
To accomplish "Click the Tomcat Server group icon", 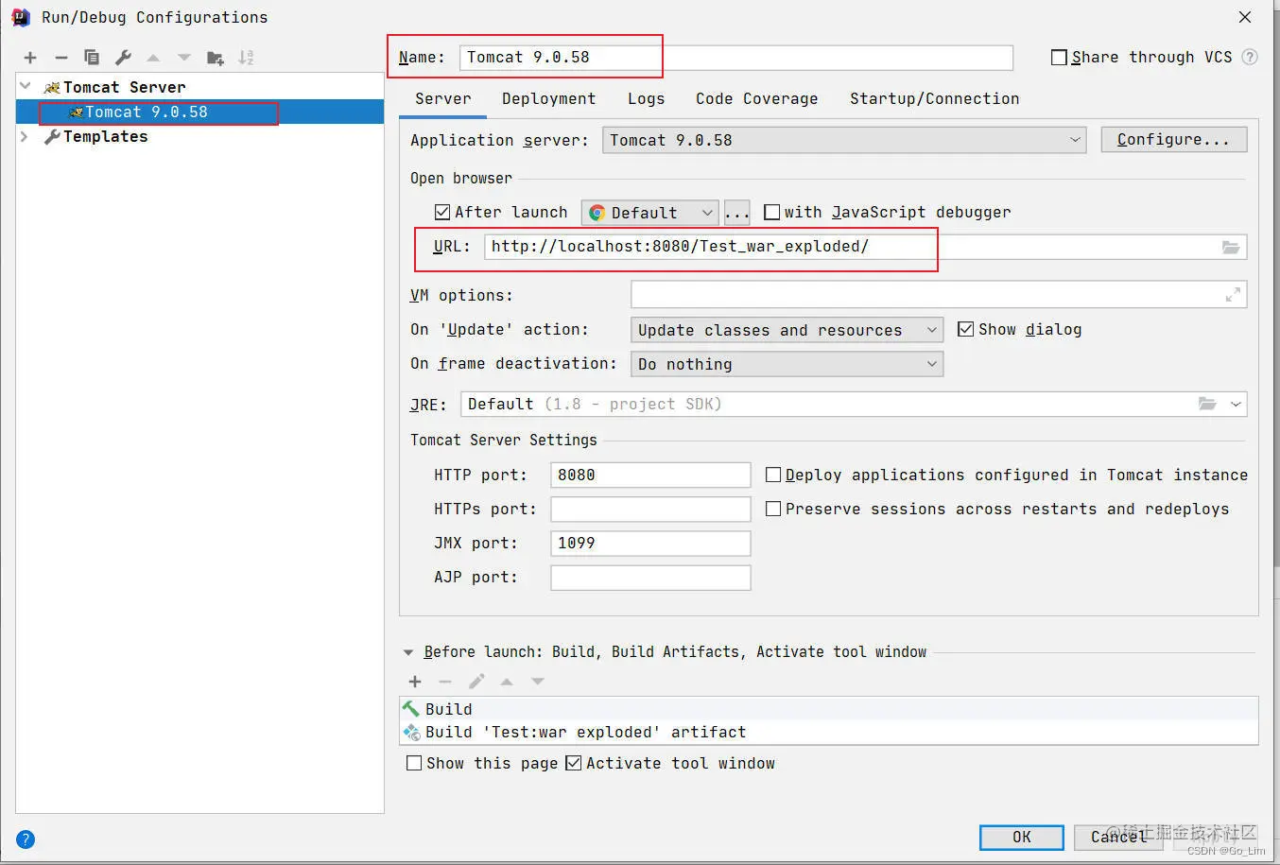I will point(52,87).
